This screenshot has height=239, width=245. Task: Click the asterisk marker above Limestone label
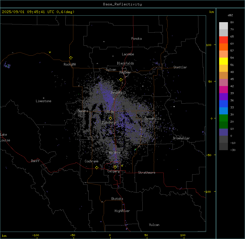coord(43,98)
